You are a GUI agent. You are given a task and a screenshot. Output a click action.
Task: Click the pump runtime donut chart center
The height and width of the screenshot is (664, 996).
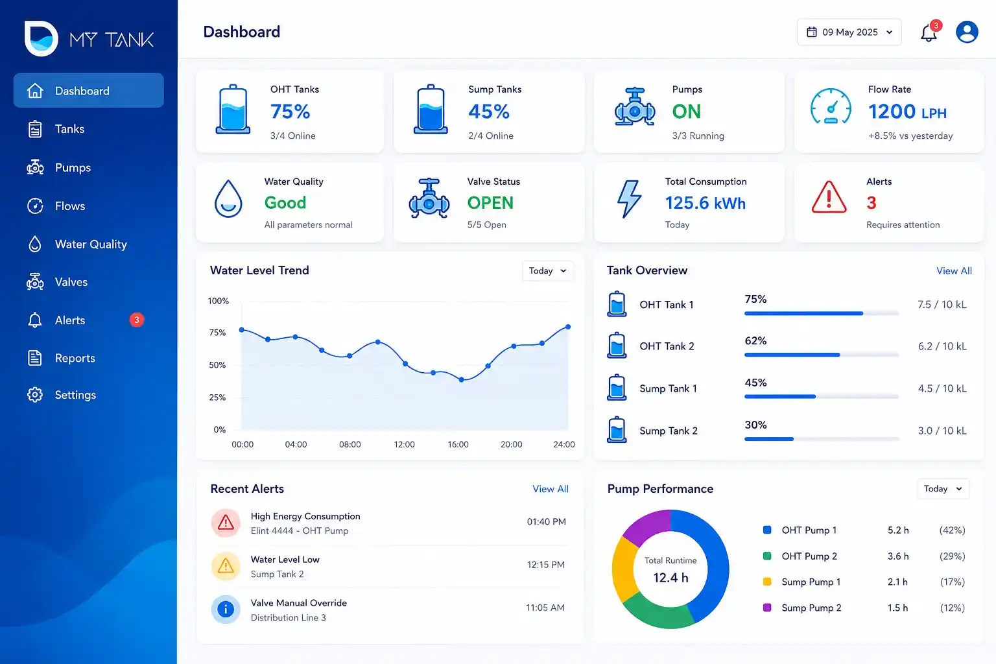click(670, 569)
